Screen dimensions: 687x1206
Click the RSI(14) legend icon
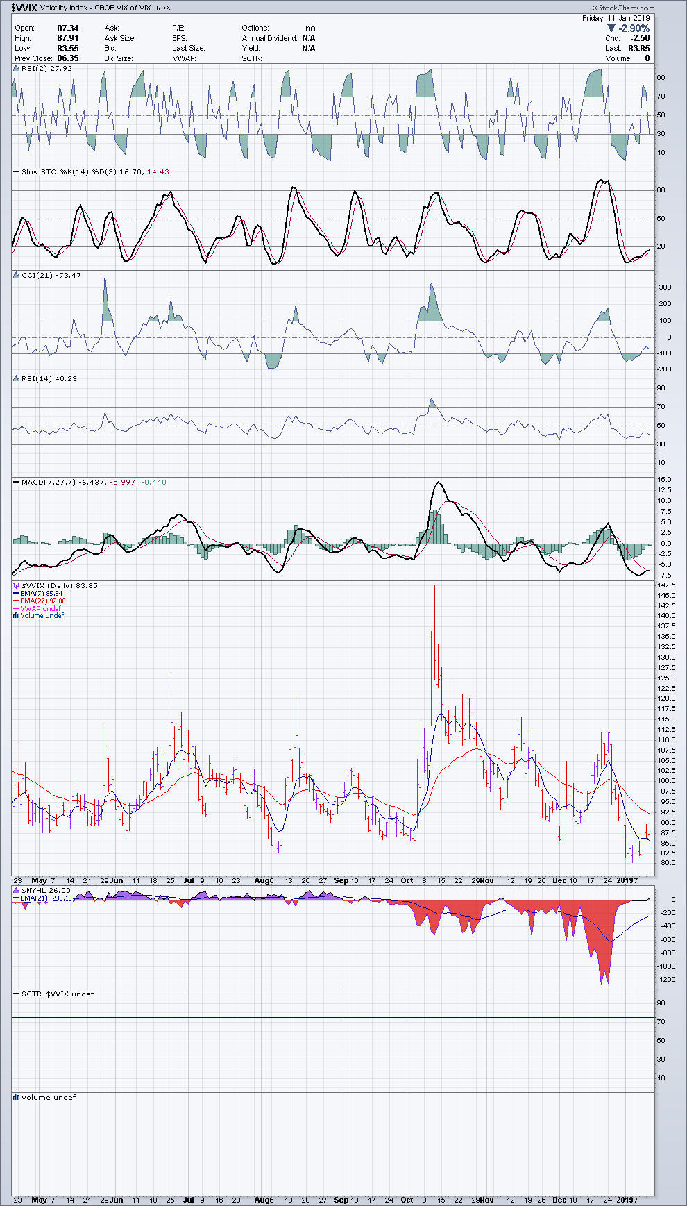pyautogui.click(x=16, y=379)
